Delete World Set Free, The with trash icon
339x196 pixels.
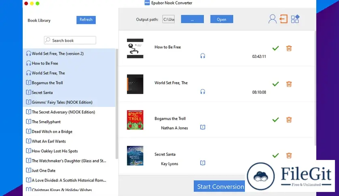[x=289, y=84]
